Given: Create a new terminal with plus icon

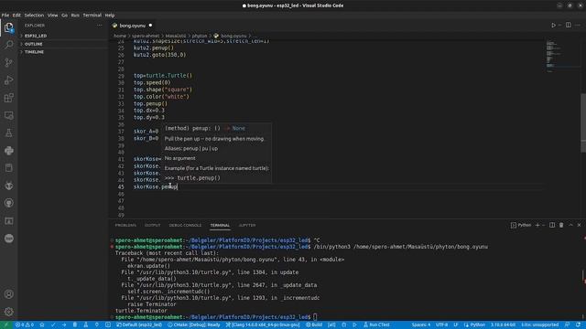Looking at the screenshot, I should [x=537, y=225].
